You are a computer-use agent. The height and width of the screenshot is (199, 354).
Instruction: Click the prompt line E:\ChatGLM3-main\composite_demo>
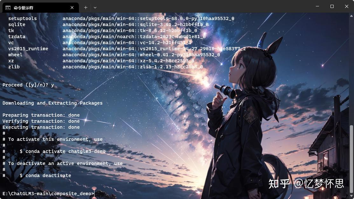(x=48, y=194)
